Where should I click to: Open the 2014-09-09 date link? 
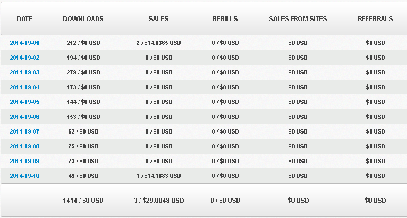(x=24, y=161)
